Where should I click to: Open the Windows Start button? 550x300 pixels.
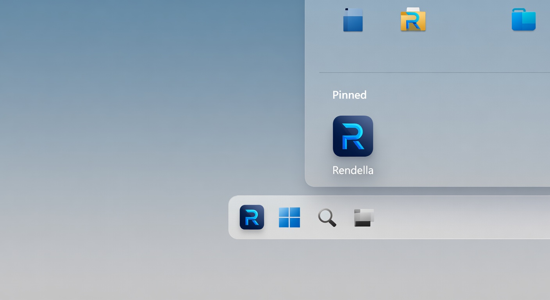(289, 217)
